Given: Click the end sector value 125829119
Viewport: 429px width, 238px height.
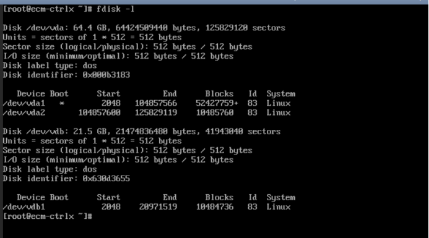Looking at the screenshot, I should pos(156,113).
